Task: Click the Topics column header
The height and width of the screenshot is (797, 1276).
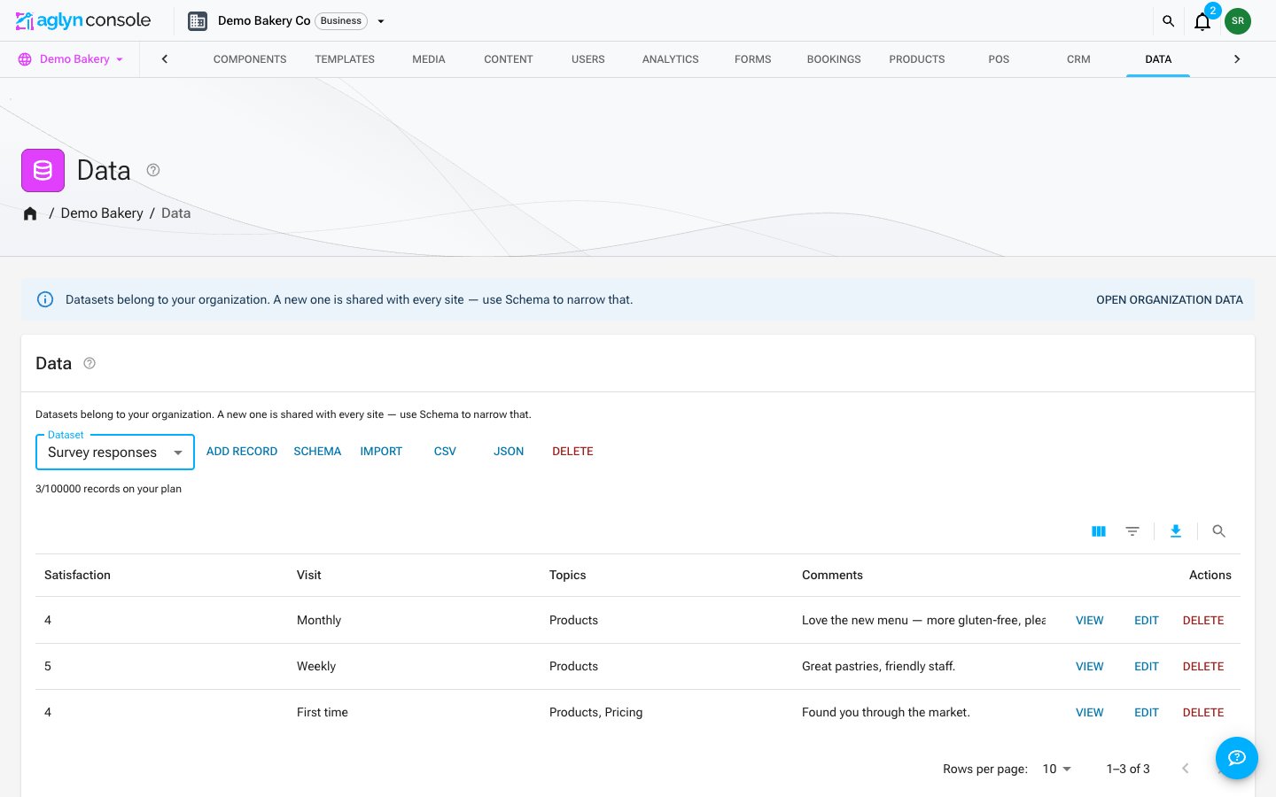Action: (568, 576)
